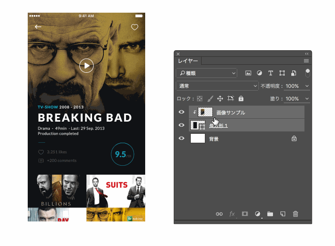This screenshot has width=335, height=246.
Task: Click the 画像サンプル layer name
Action: (231, 113)
